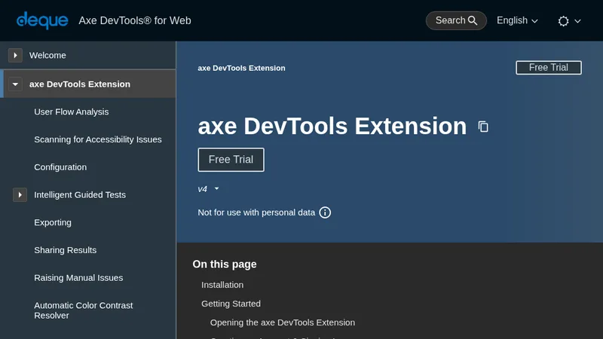Go to Configuration page
Viewport: 603px width, 339px height.
pyautogui.click(x=60, y=167)
